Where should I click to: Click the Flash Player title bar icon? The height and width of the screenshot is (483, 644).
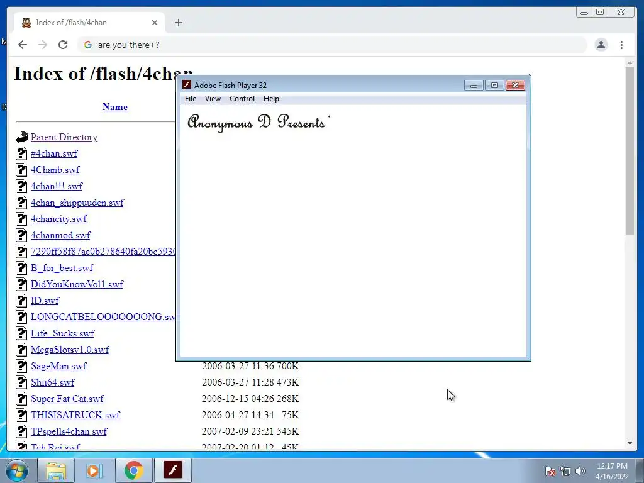click(x=187, y=85)
